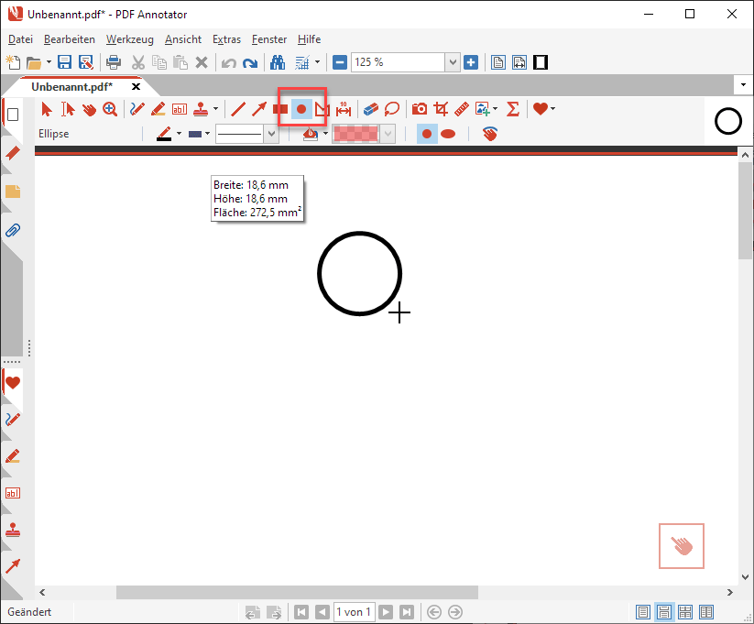Select the Pen tool

137,109
